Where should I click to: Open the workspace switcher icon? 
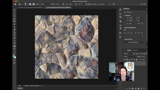pos(144,4)
